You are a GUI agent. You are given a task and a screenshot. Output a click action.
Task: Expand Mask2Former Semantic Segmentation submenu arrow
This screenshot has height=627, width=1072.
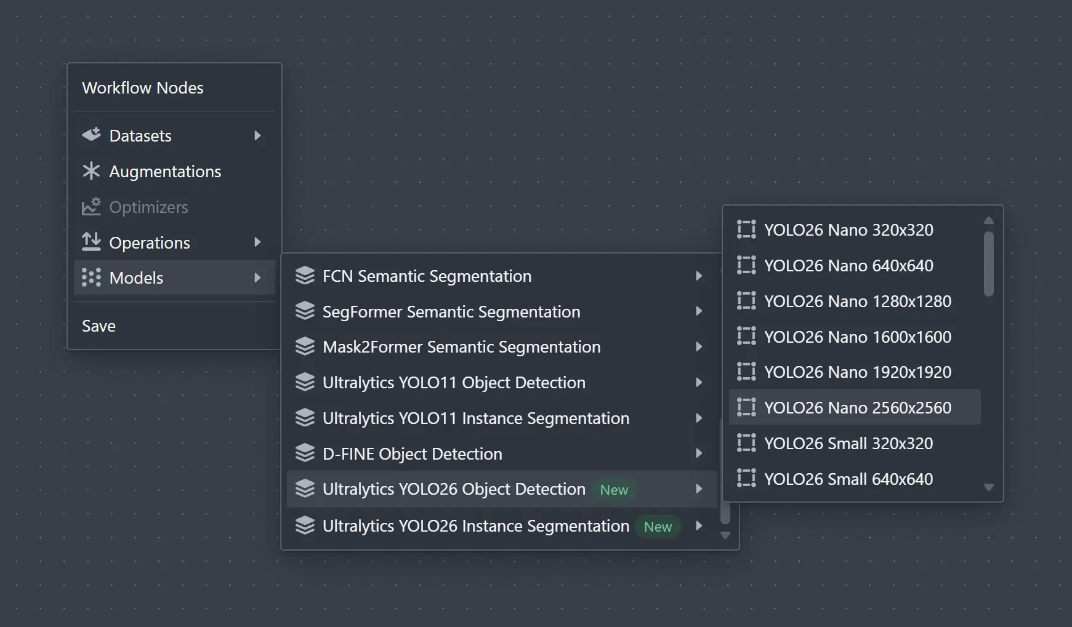[699, 346]
